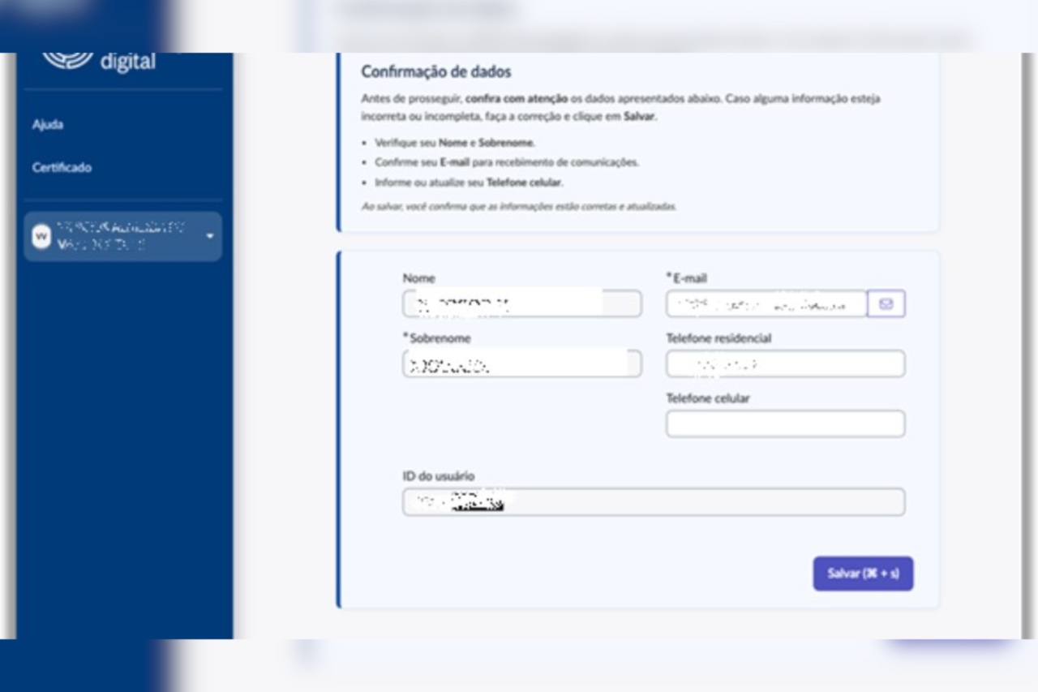Click the Sobrenome input field
The height and width of the screenshot is (692, 1038).
pyautogui.click(x=519, y=363)
